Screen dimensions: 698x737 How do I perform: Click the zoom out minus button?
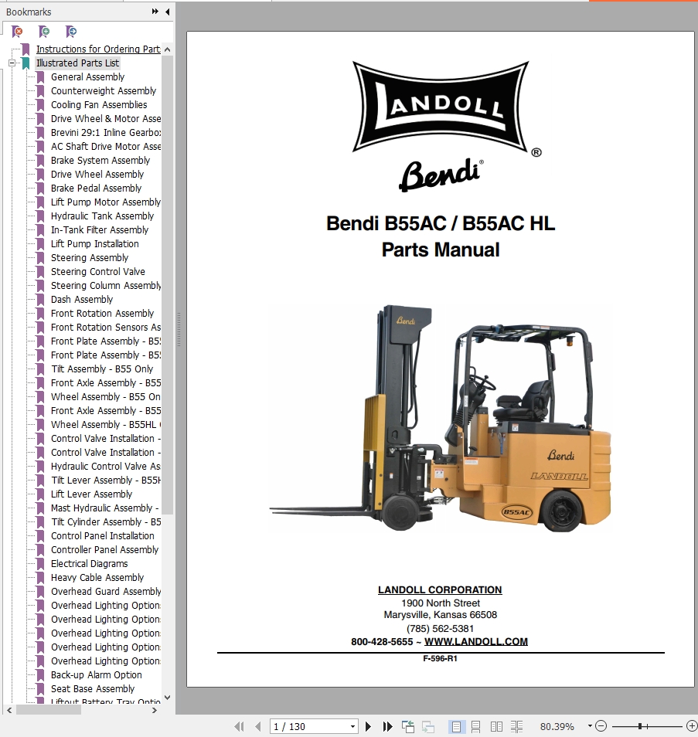(x=601, y=726)
